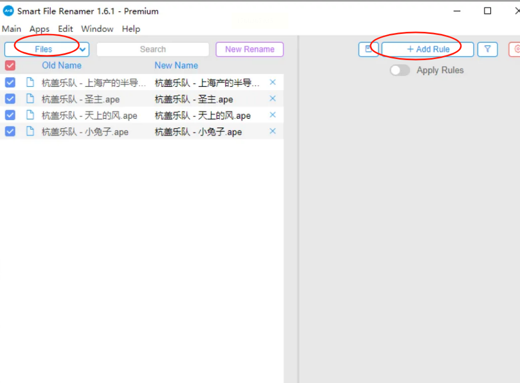
Task: Select old name 杭盖乐队 - 上海产的半导…
Action: tap(94, 83)
